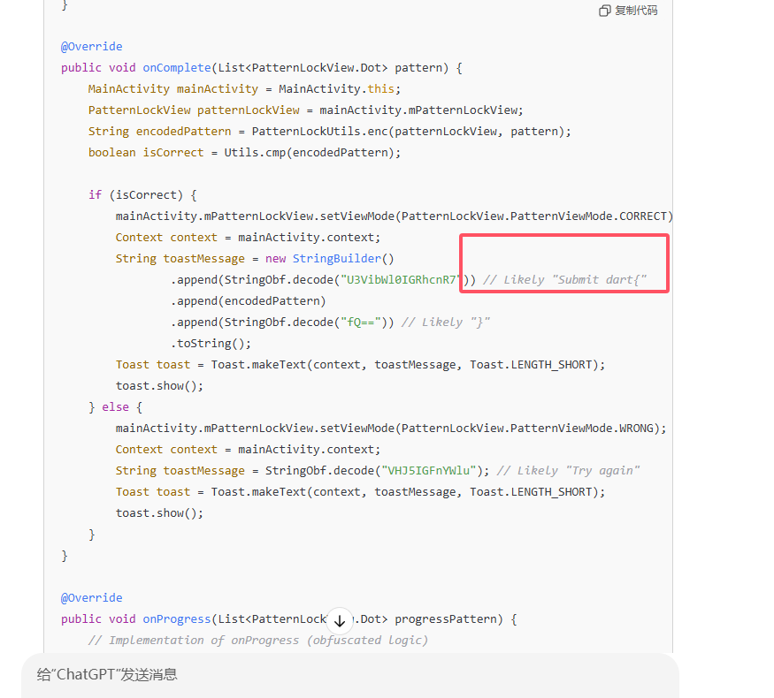Click the "} else {" line

(x=116, y=406)
